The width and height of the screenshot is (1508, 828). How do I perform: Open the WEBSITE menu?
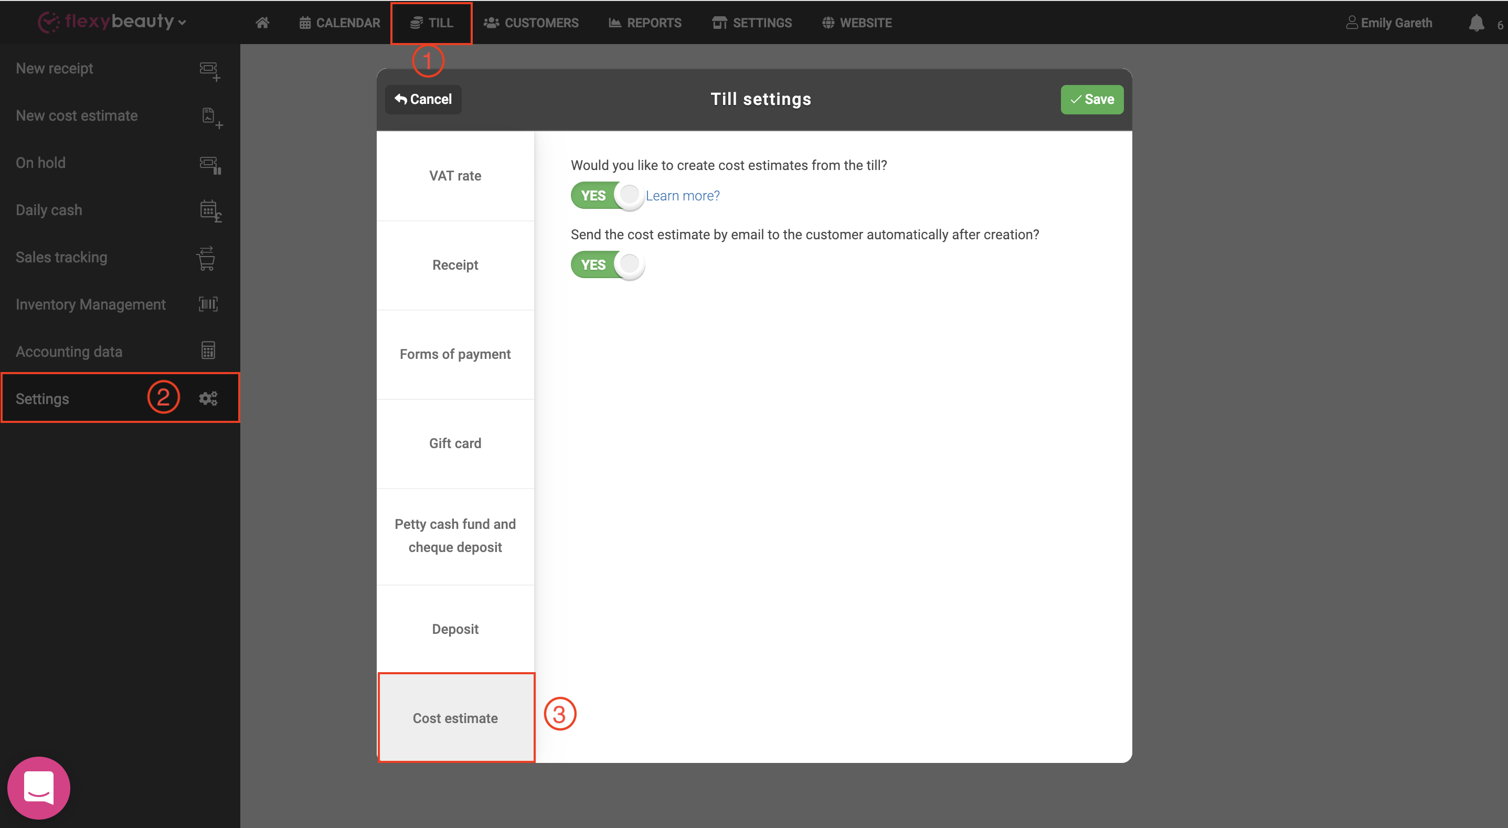857,23
